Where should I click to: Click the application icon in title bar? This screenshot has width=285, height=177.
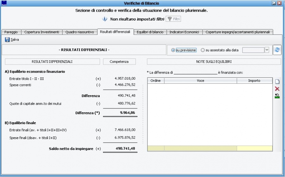point(4,3)
